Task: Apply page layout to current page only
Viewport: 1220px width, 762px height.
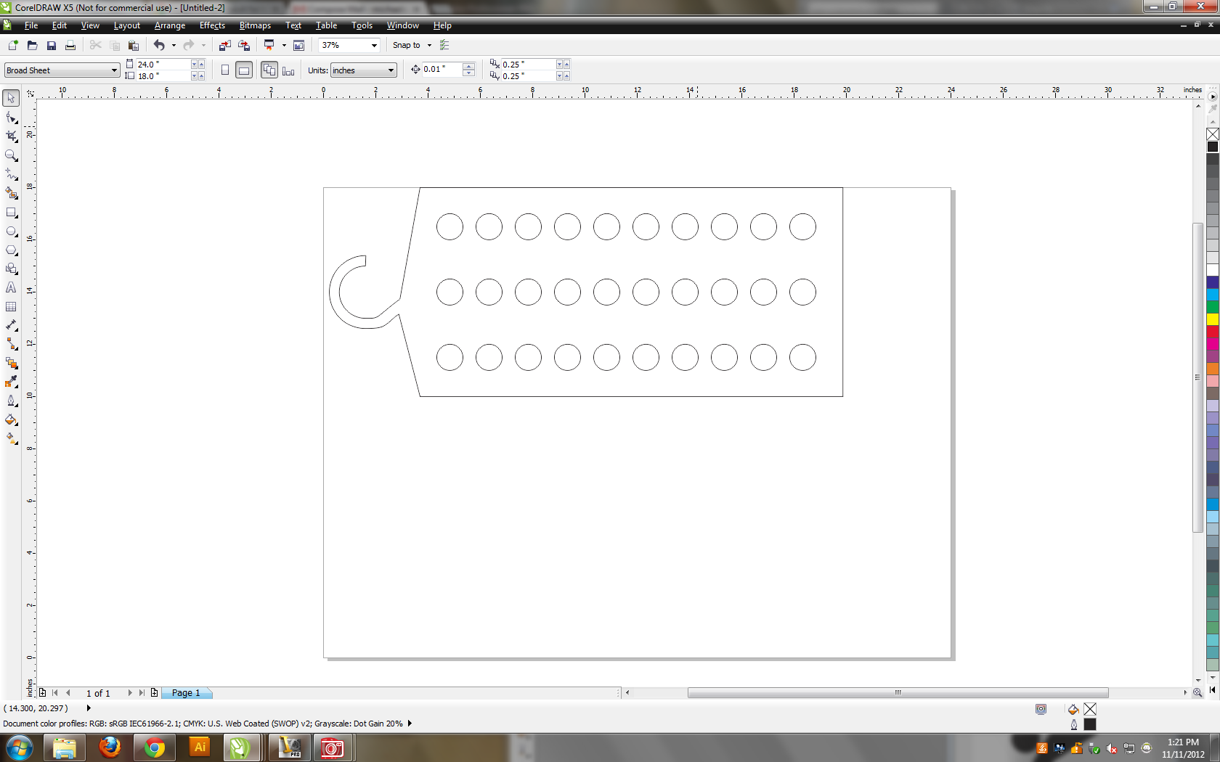Action: point(288,70)
